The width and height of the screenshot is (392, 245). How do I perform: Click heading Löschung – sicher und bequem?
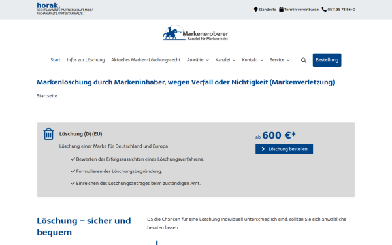click(x=84, y=227)
